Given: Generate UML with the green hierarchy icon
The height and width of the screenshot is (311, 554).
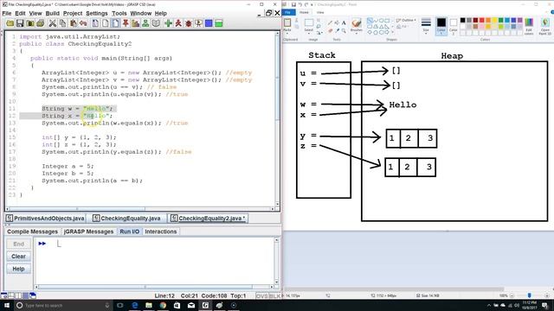Looking at the screenshot, I should [145, 23].
